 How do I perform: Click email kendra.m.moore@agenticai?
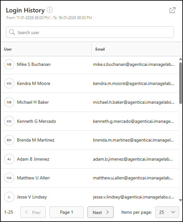click(134, 83)
